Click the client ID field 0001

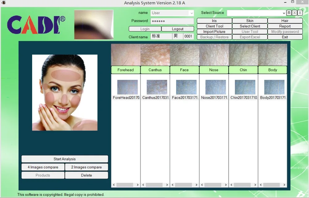point(188,36)
